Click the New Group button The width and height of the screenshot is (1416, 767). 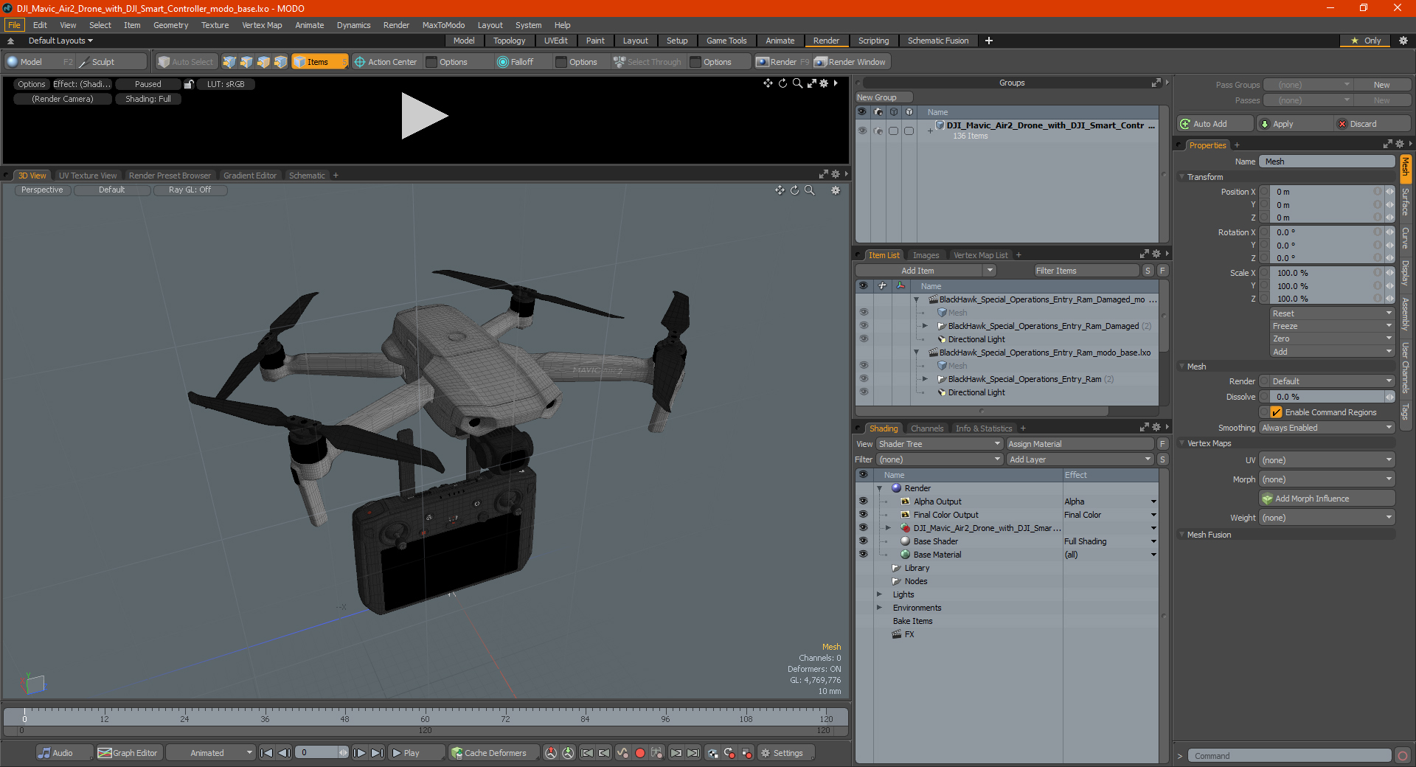884,97
